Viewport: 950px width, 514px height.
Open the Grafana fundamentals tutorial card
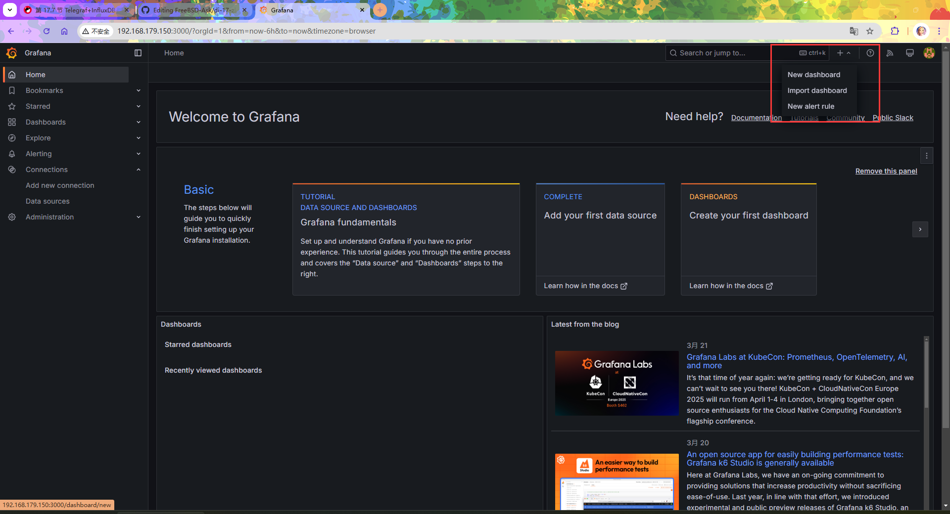(x=406, y=239)
